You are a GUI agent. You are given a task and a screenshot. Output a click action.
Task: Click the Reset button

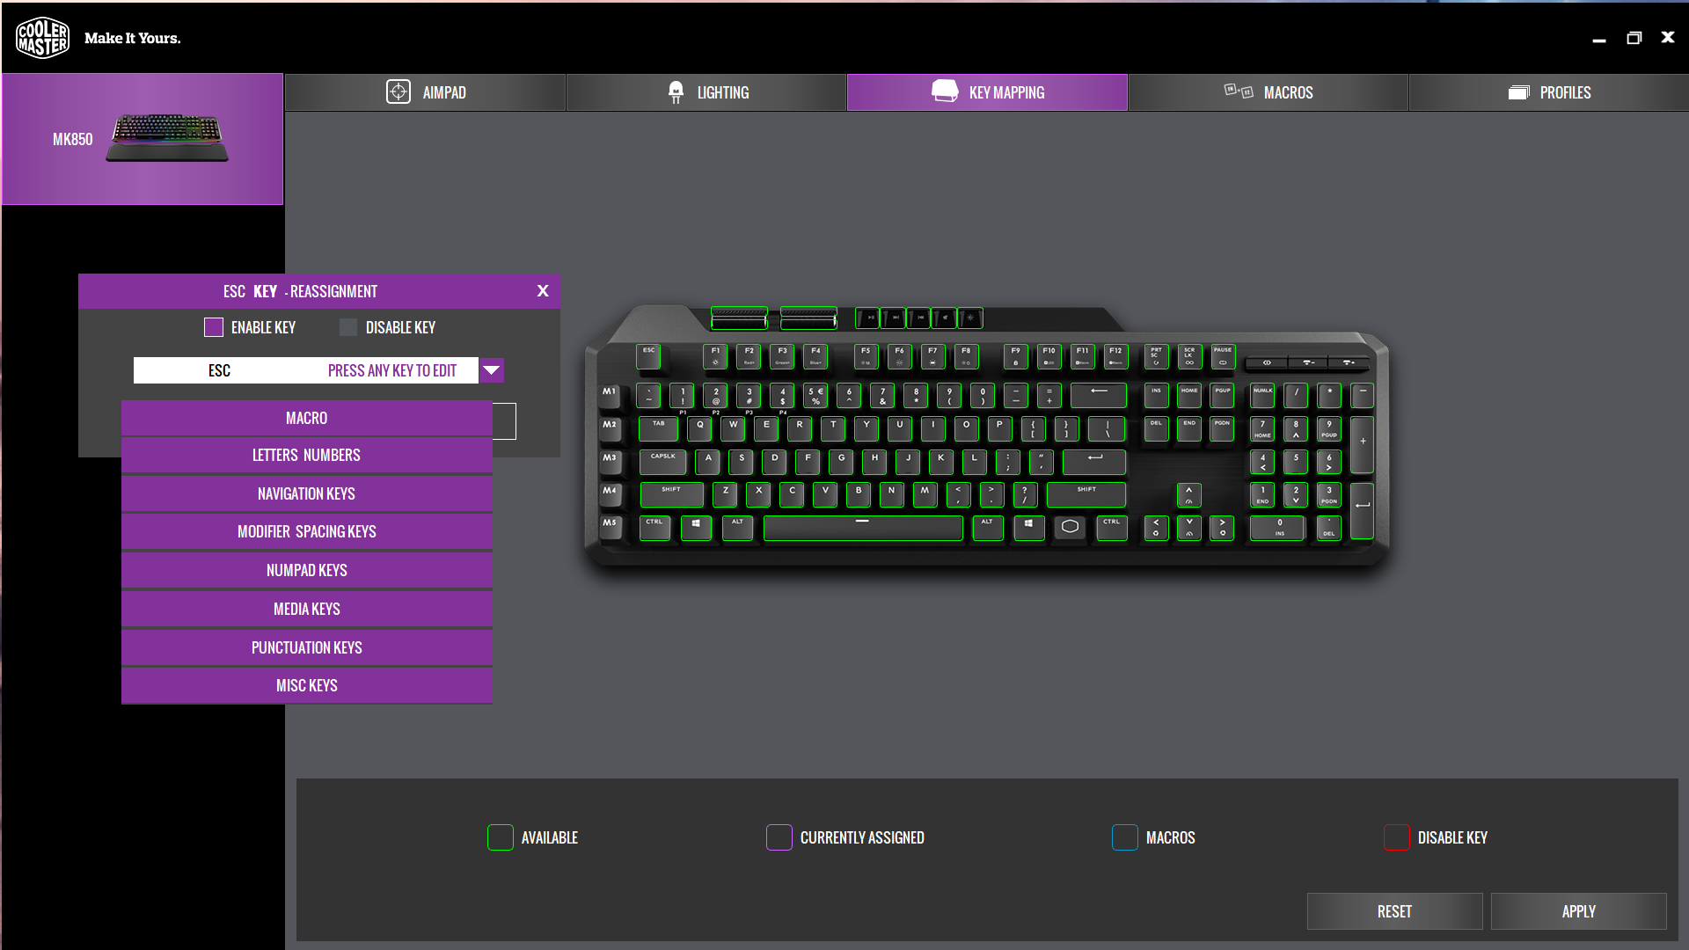(x=1394, y=911)
